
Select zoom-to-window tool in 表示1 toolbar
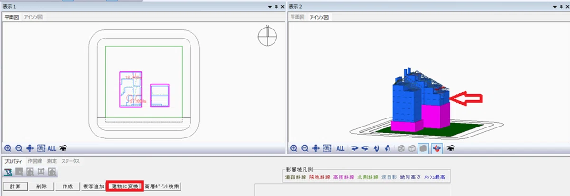tap(41, 148)
